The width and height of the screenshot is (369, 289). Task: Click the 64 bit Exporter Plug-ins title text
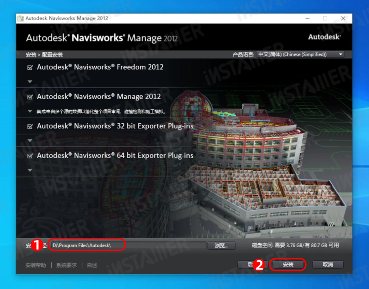[x=115, y=155]
